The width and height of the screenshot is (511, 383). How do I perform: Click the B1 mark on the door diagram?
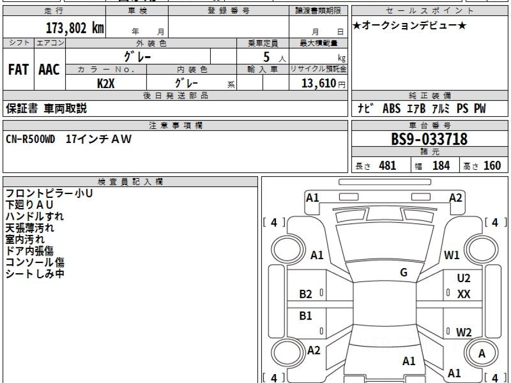coord(306,316)
